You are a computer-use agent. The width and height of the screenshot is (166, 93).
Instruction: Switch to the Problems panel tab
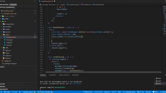(75, 75)
